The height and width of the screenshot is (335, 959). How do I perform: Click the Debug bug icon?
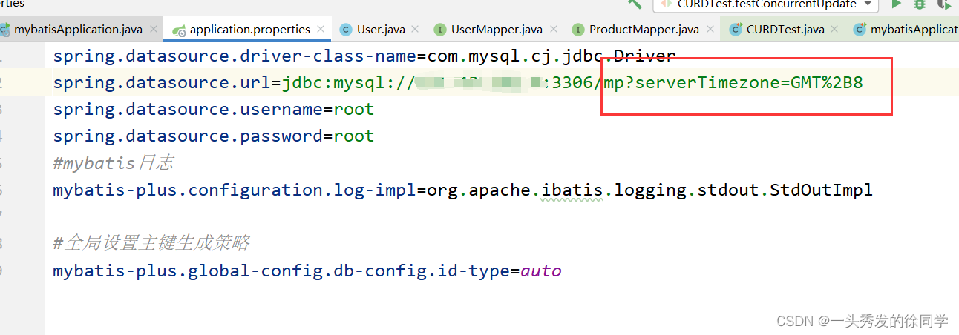point(920,4)
